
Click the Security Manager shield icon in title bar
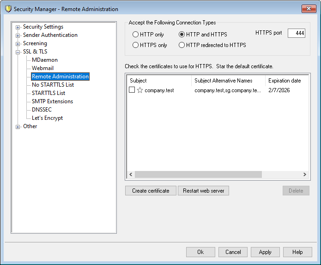7,9
